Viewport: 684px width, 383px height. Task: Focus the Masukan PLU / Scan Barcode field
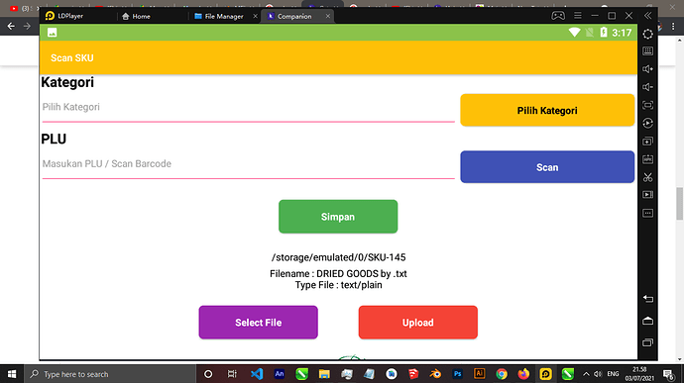tap(248, 164)
